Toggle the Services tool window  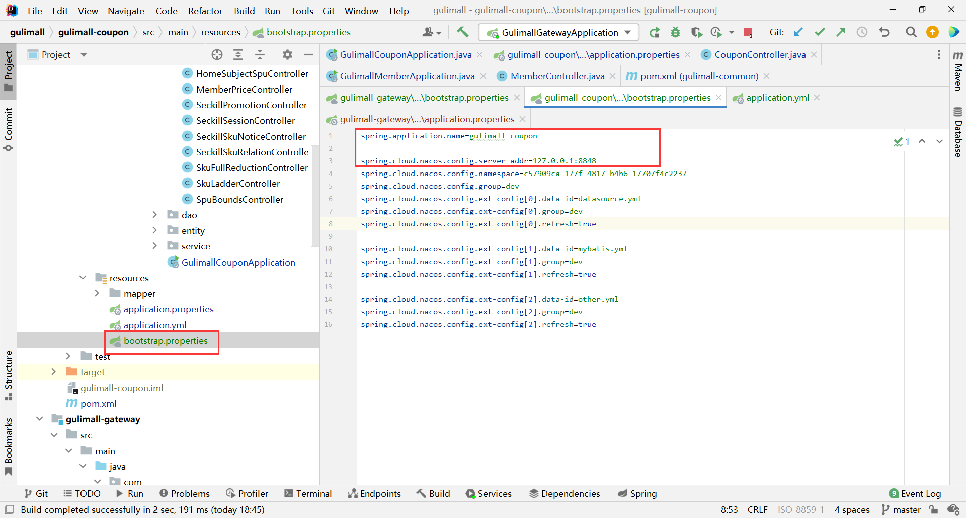click(x=488, y=493)
